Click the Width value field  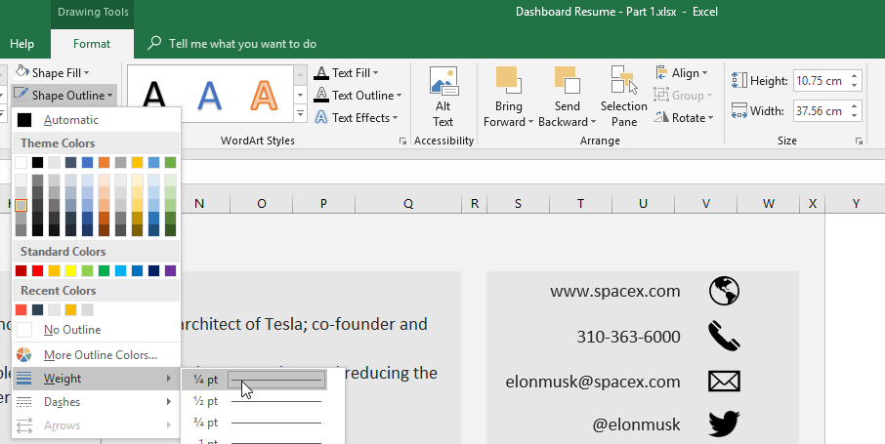click(x=821, y=111)
